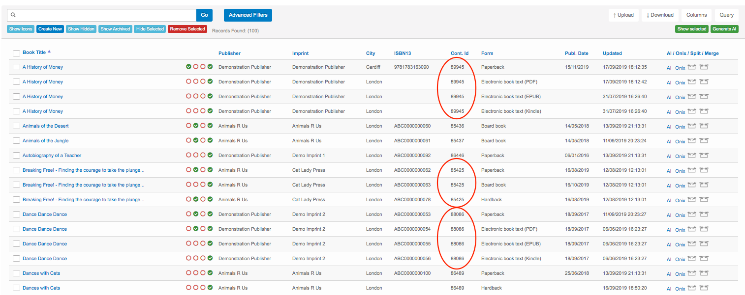Click last green status tick for Autobiography of a Teacher

coord(210,156)
